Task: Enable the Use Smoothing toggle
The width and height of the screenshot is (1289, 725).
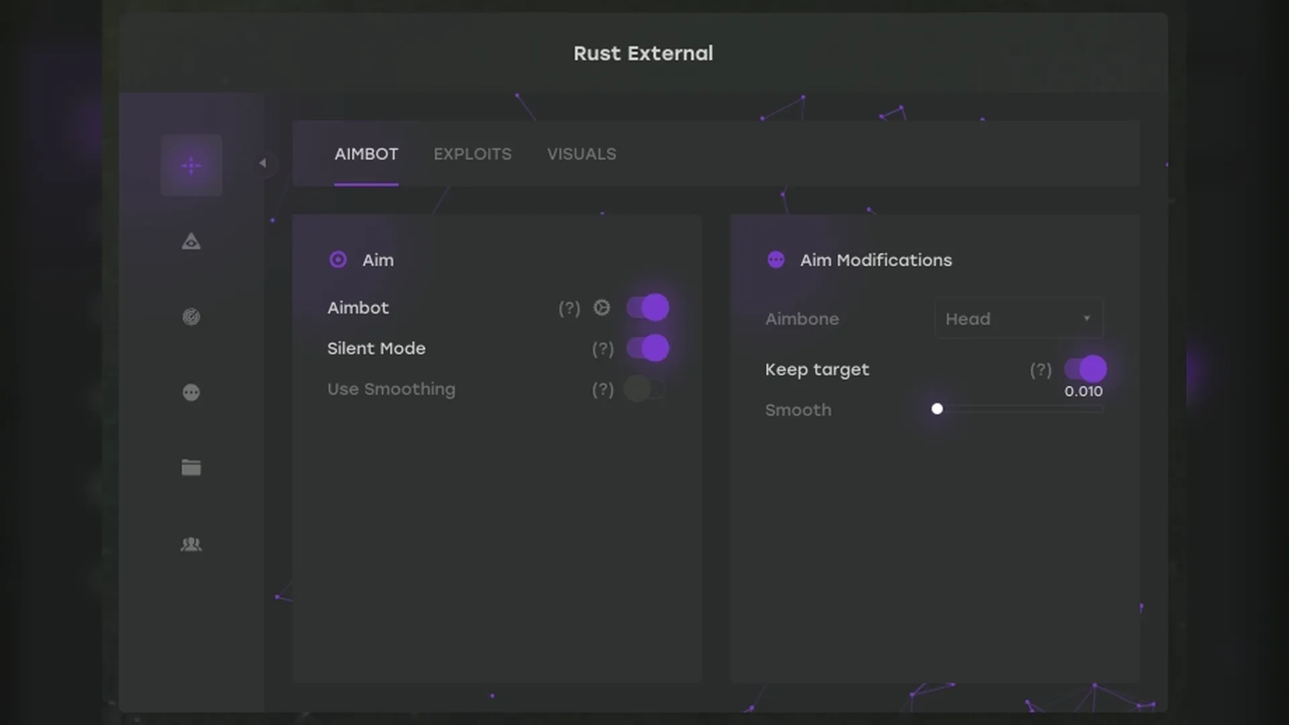Action: pyautogui.click(x=644, y=389)
